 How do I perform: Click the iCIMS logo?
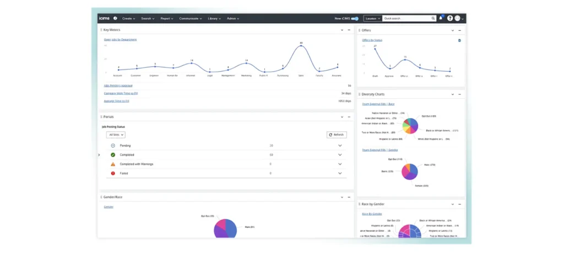(105, 18)
